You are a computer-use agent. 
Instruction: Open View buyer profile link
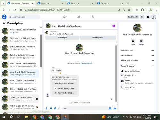[x=86, y=63]
